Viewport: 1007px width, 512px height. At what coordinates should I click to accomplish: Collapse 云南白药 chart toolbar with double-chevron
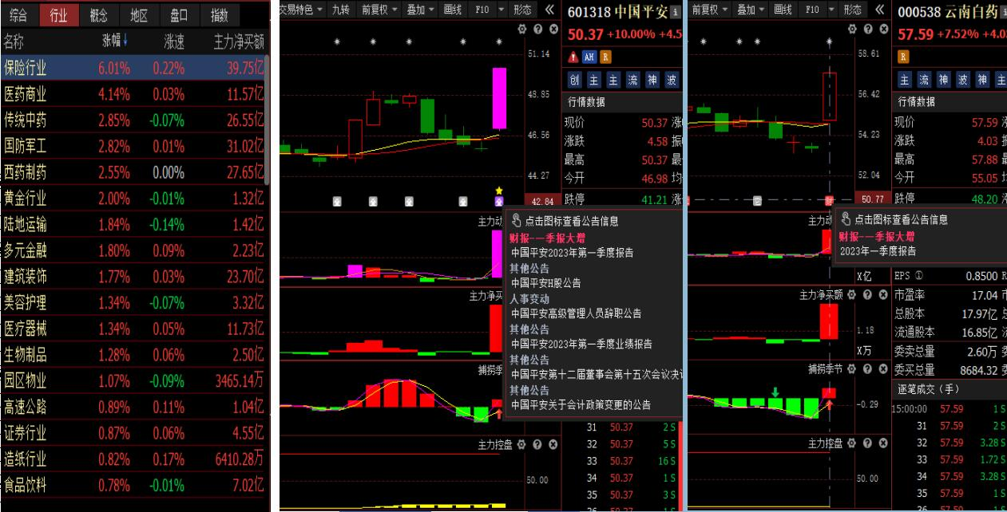tap(880, 10)
